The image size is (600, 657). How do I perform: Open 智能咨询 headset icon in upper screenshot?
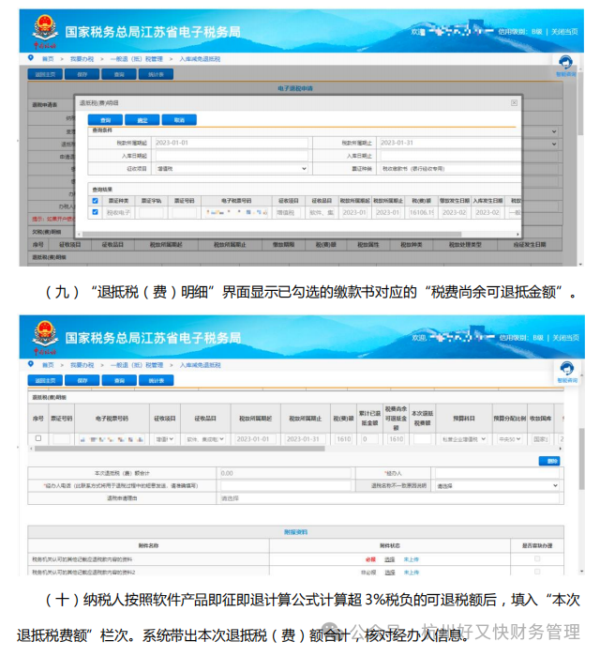565,63
